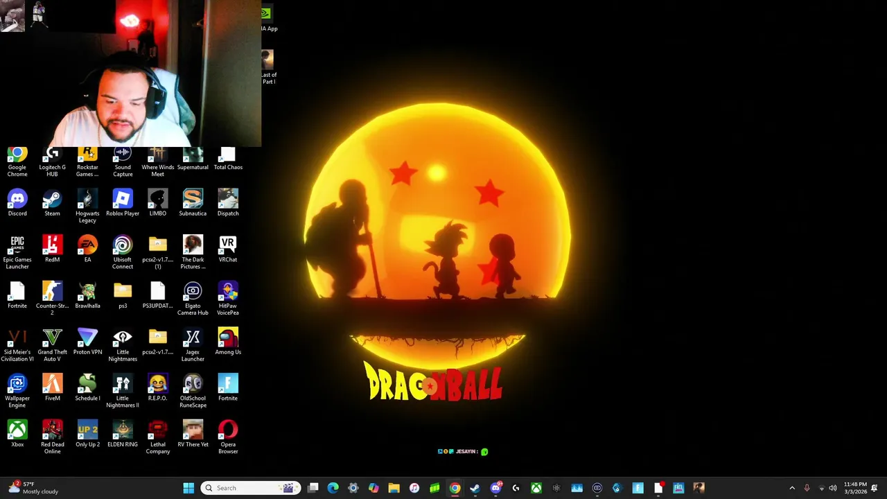Open the weather widget showing 57°F

[x=32, y=488]
